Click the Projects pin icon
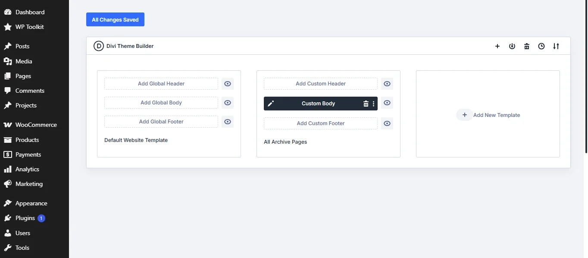The width and height of the screenshot is (588, 258). pos(8,105)
